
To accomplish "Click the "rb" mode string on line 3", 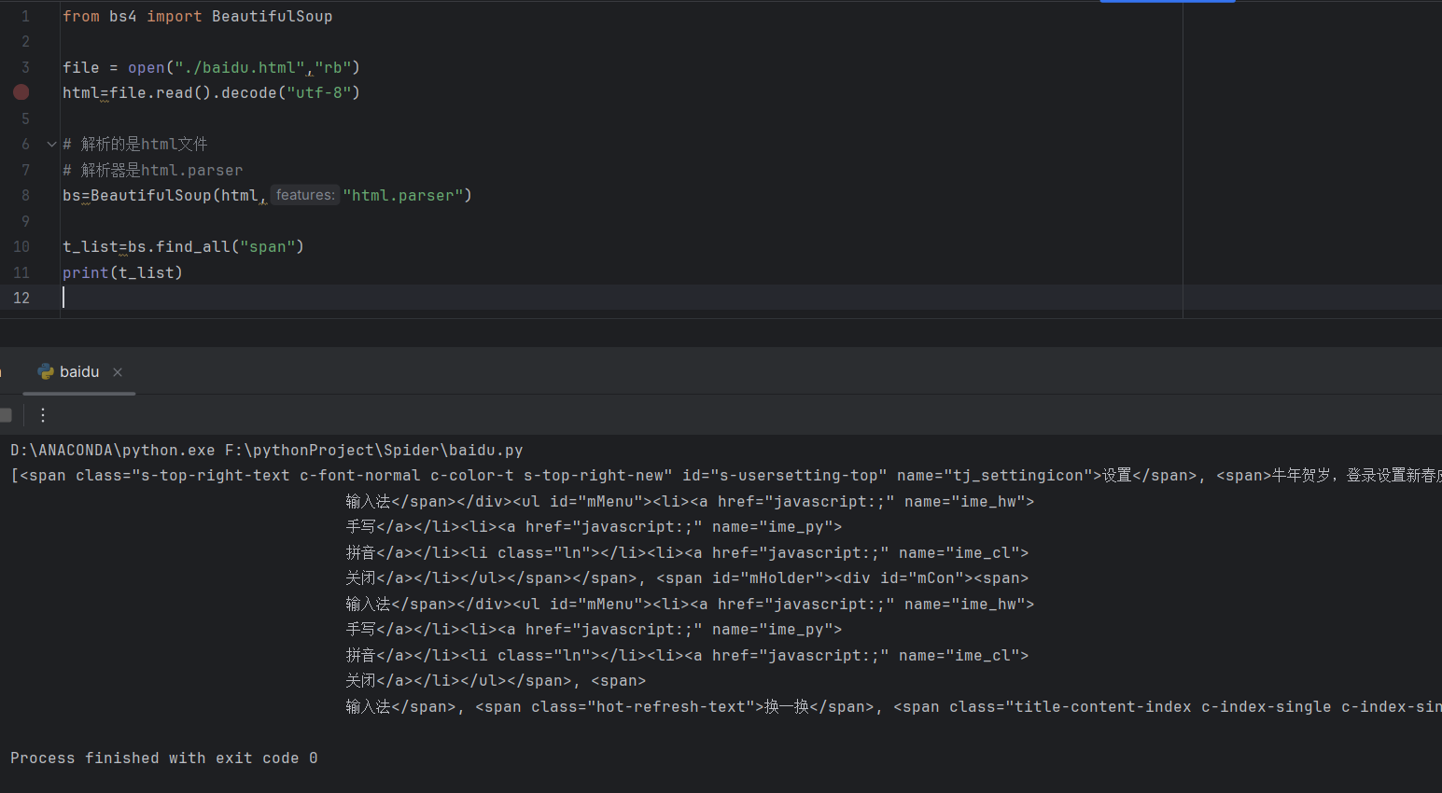I will click(x=333, y=67).
